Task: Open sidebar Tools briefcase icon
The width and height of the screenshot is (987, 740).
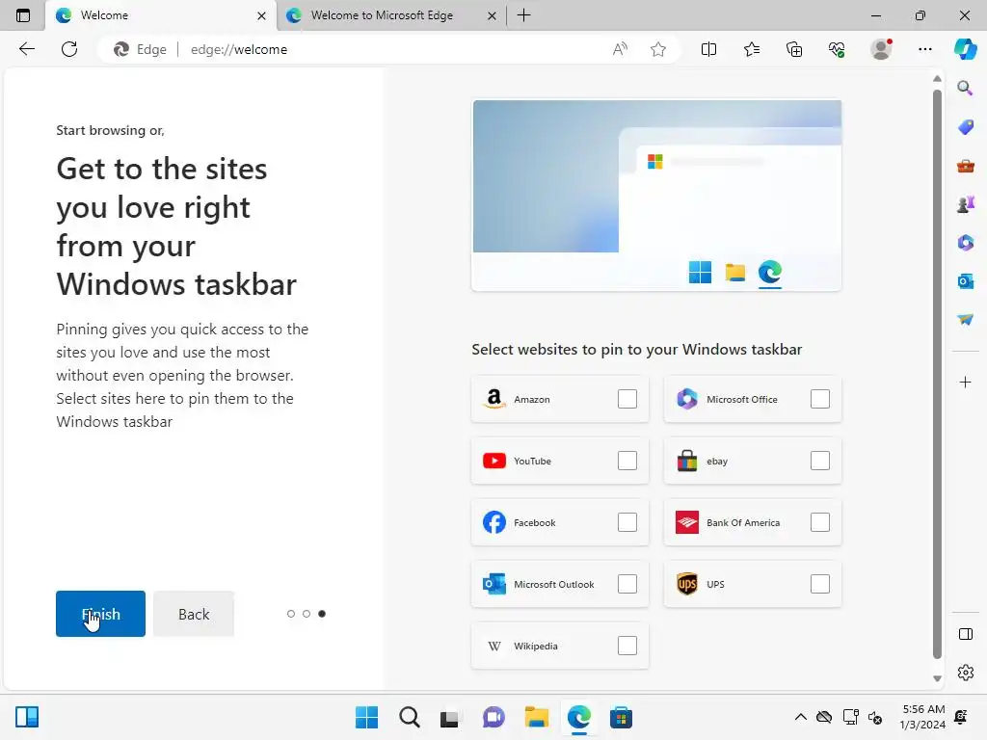Action: [x=965, y=166]
